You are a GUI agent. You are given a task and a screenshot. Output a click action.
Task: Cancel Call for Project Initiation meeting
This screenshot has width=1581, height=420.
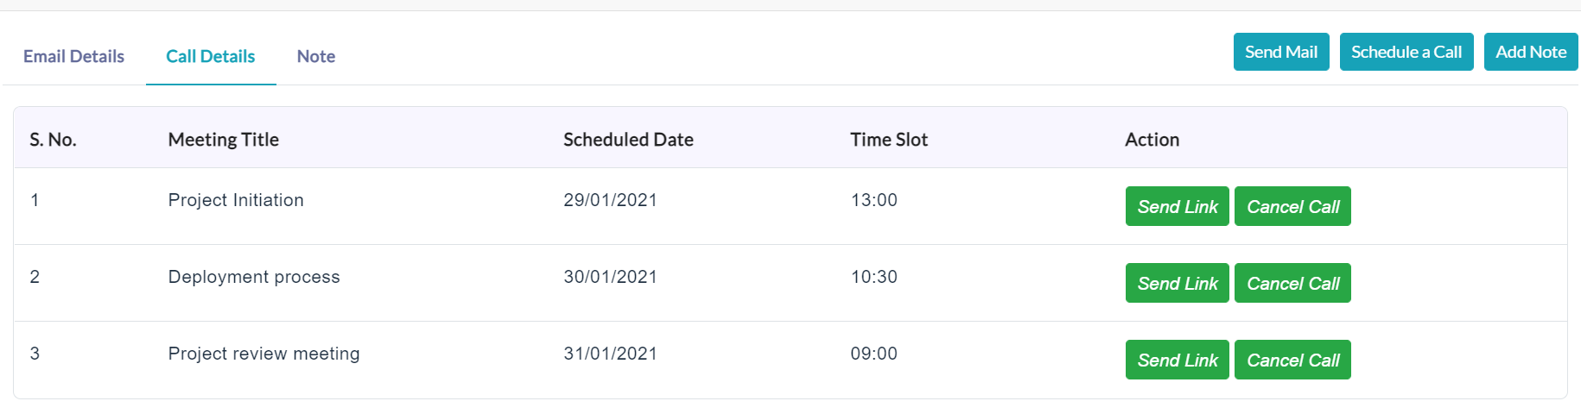[1292, 206]
